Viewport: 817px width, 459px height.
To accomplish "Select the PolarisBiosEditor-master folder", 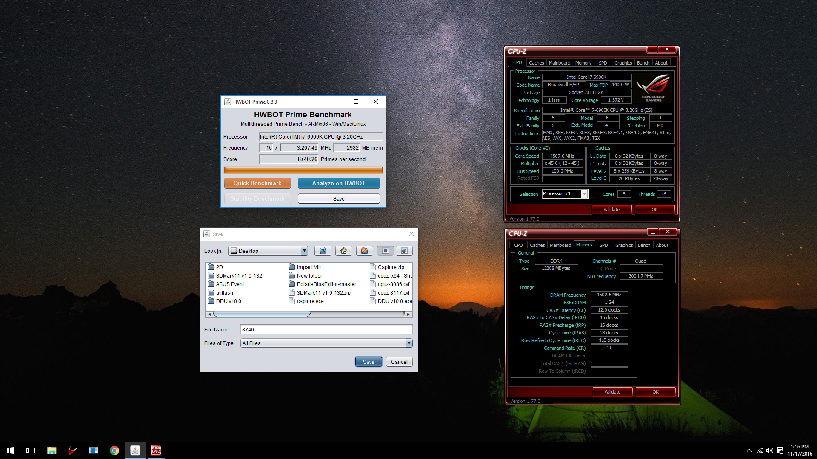I will pyautogui.click(x=323, y=284).
